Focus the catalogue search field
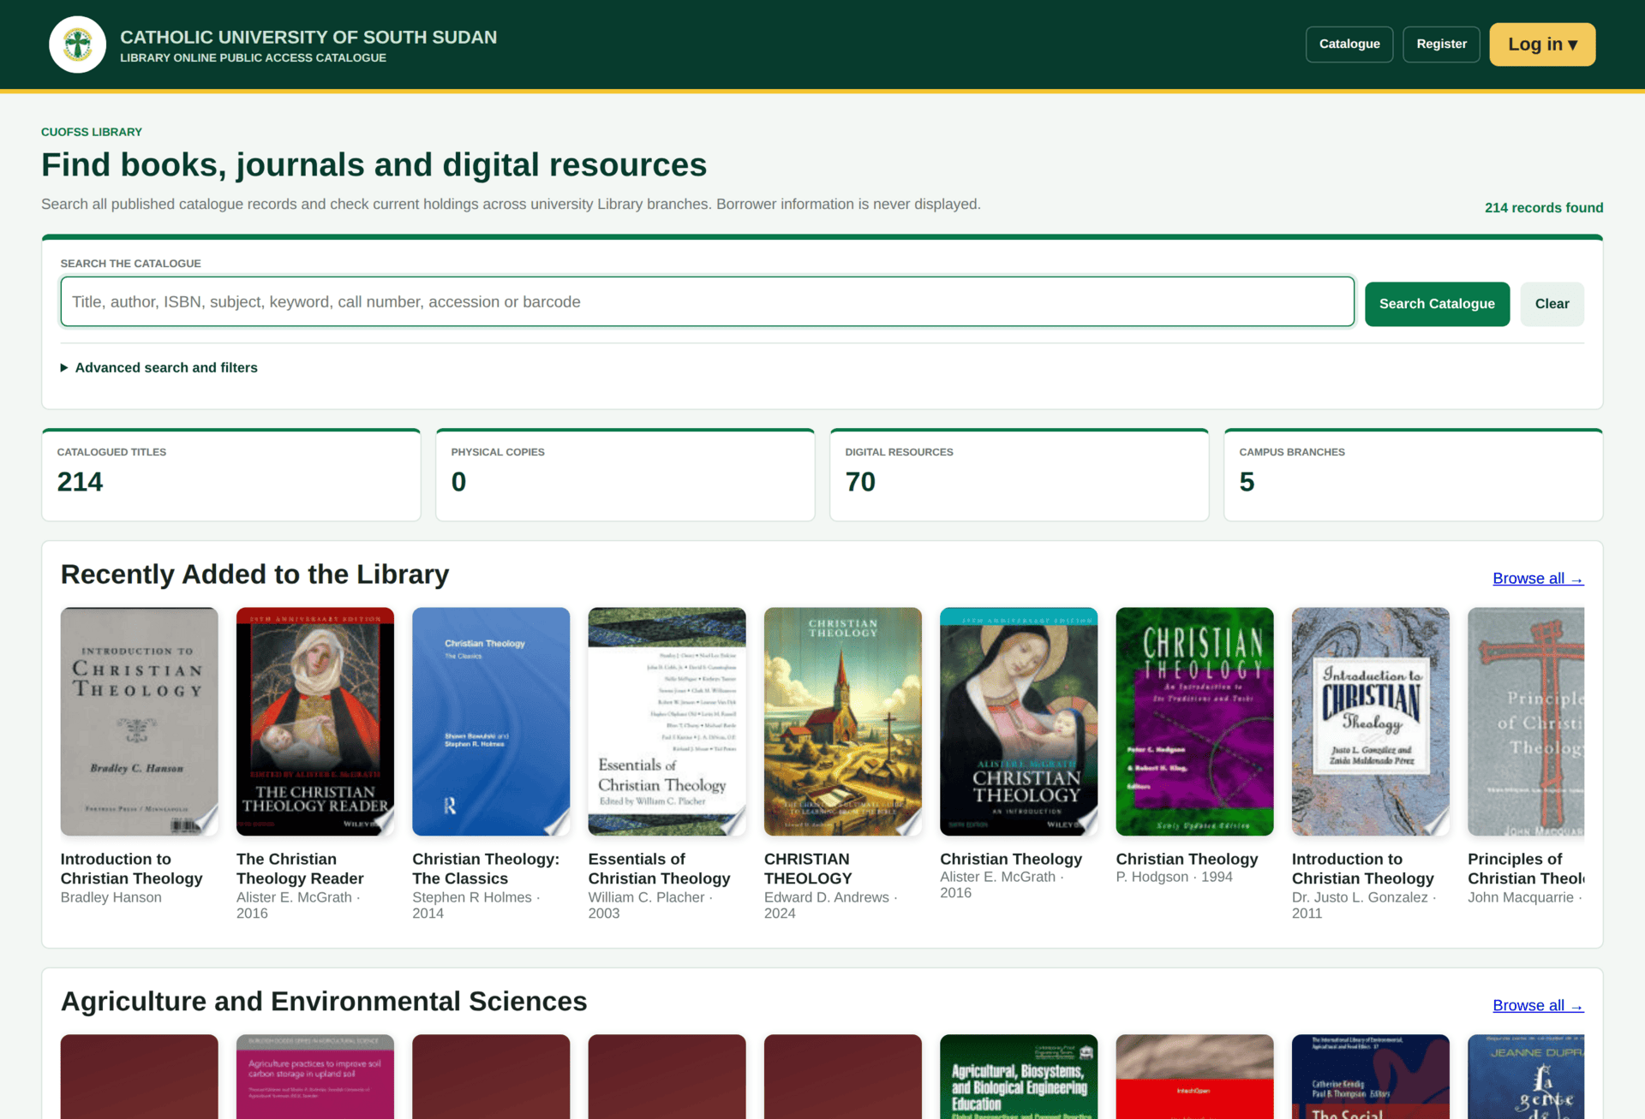 707,301
